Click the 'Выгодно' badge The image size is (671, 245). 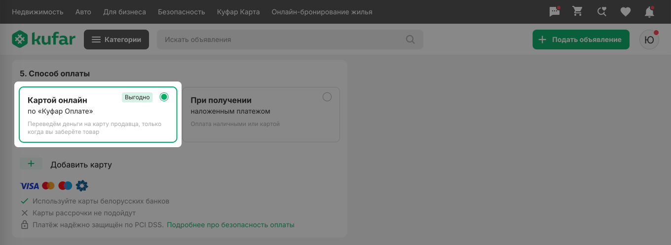(137, 97)
